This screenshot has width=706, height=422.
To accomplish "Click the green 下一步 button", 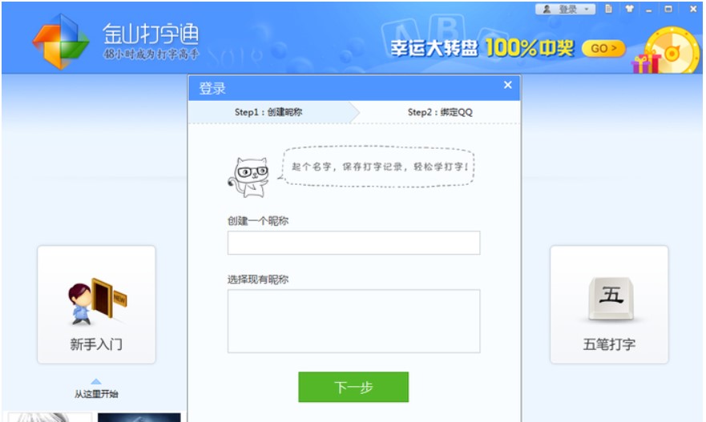I will point(353,387).
